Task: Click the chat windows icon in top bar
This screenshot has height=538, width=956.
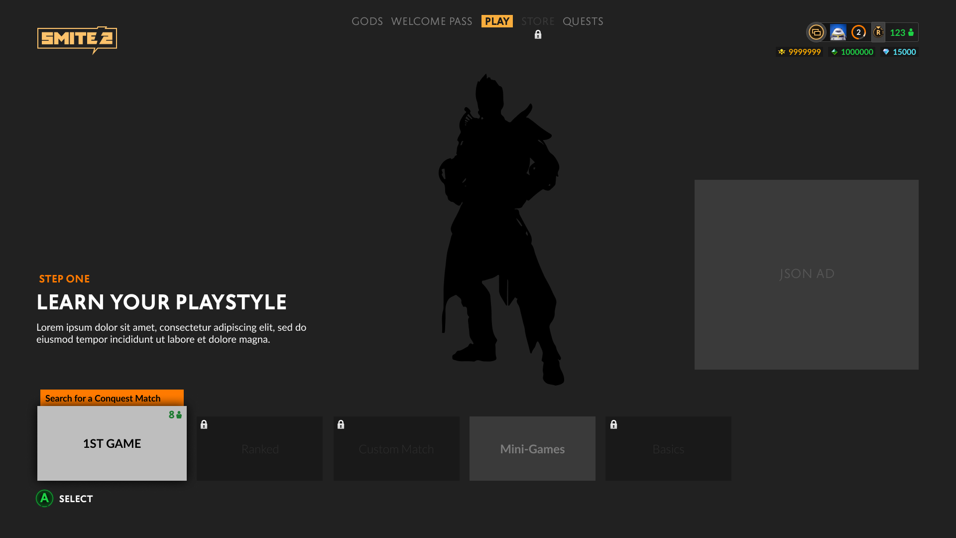Action: pos(816,32)
